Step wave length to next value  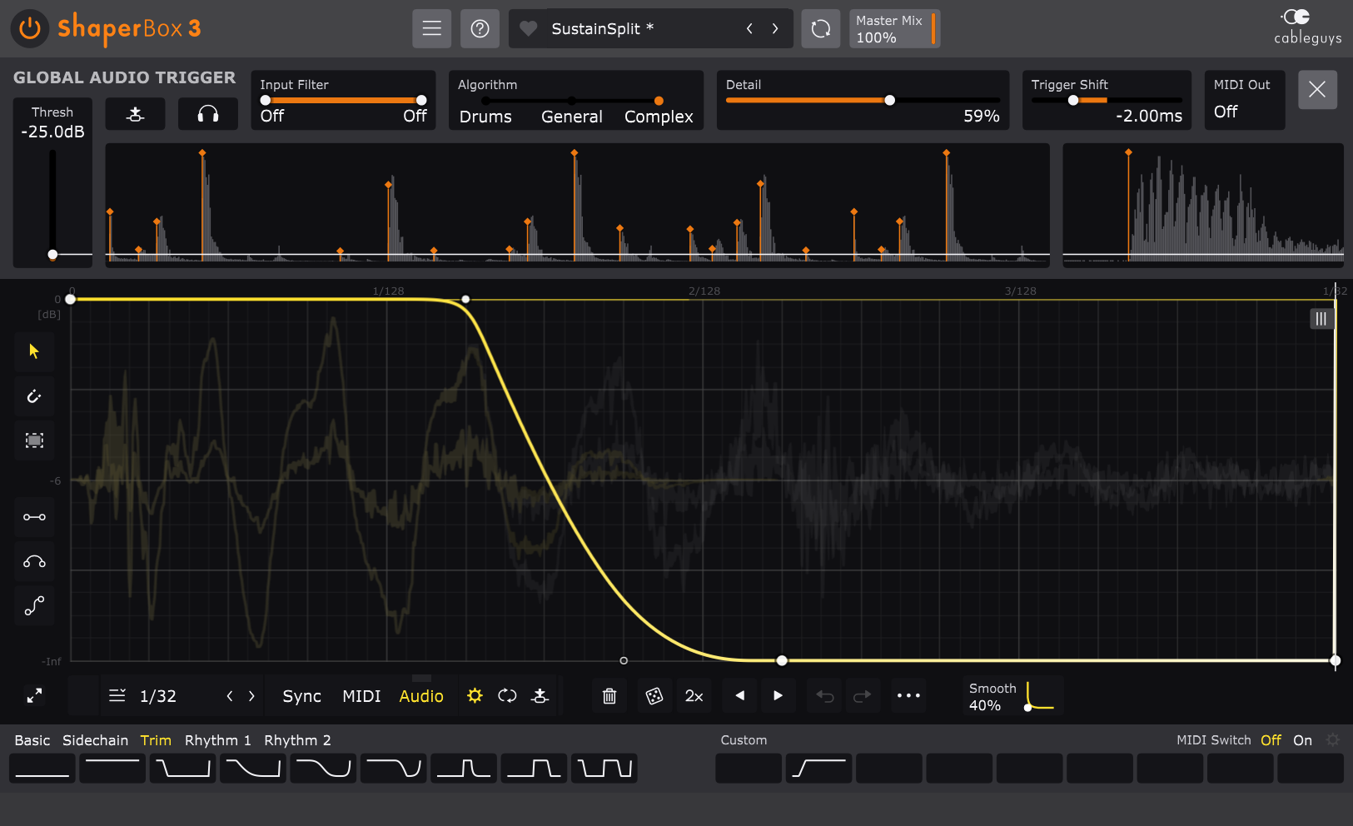(251, 696)
